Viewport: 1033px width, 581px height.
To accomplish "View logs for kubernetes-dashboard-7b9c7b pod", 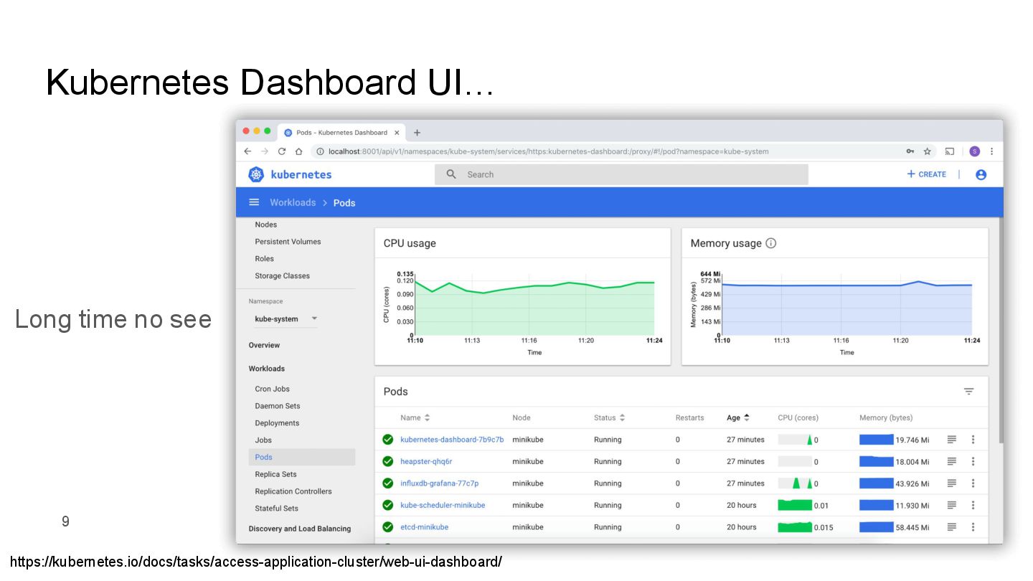I will pyautogui.click(x=951, y=440).
